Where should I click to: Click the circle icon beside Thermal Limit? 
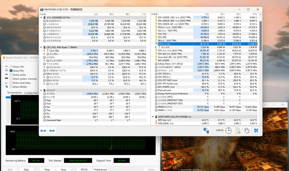(156, 90)
